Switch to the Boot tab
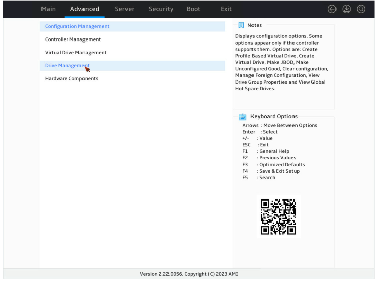378x283 pixels. point(193,9)
